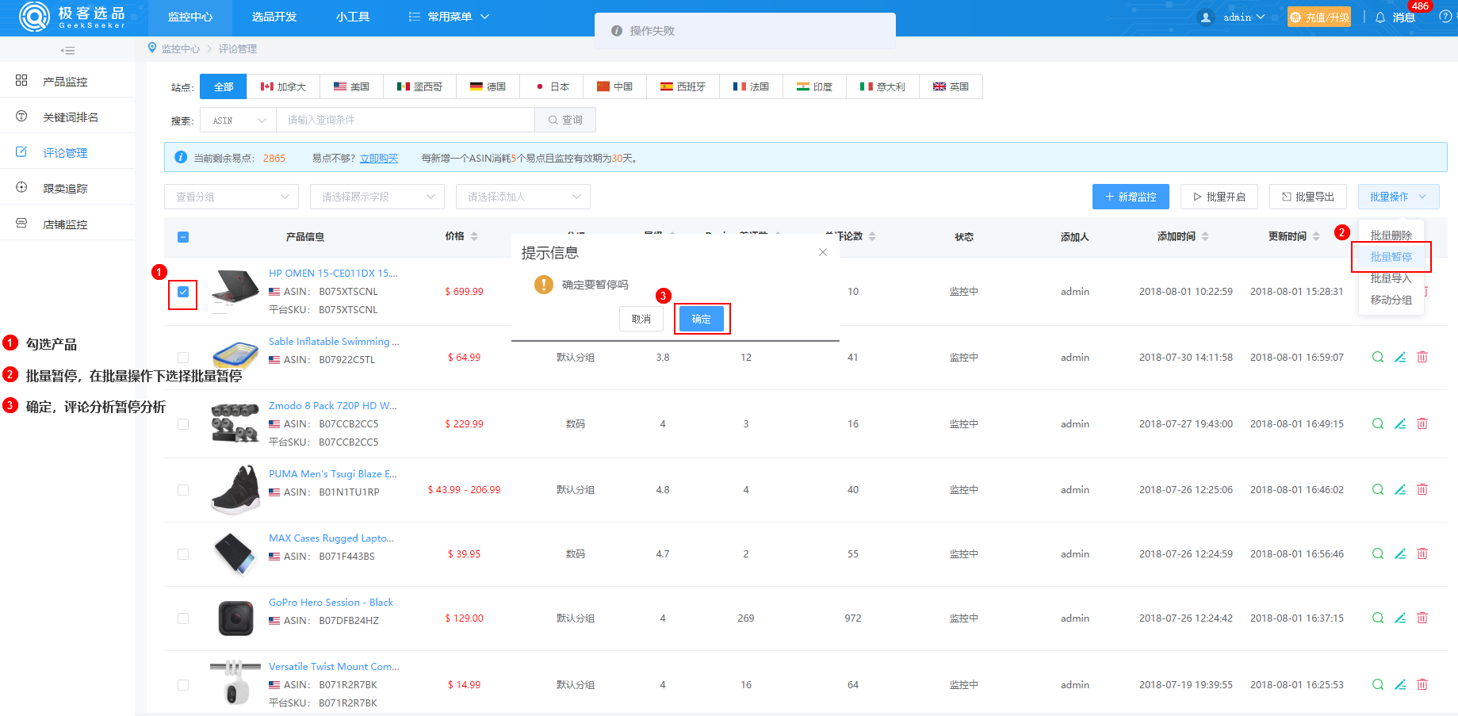Screen dimensions: 1458x716
Task: Delete icon for Zmodo 8 Pack row
Action: click(x=1422, y=423)
